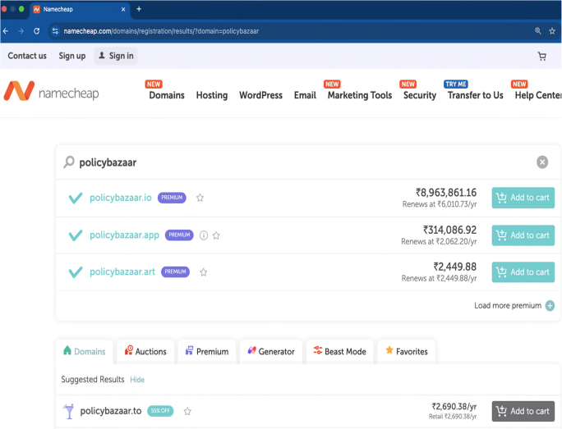The width and height of the screenshot is (562, 429).
Task: Open Transfer to Us menu
Action: (475, 95)
